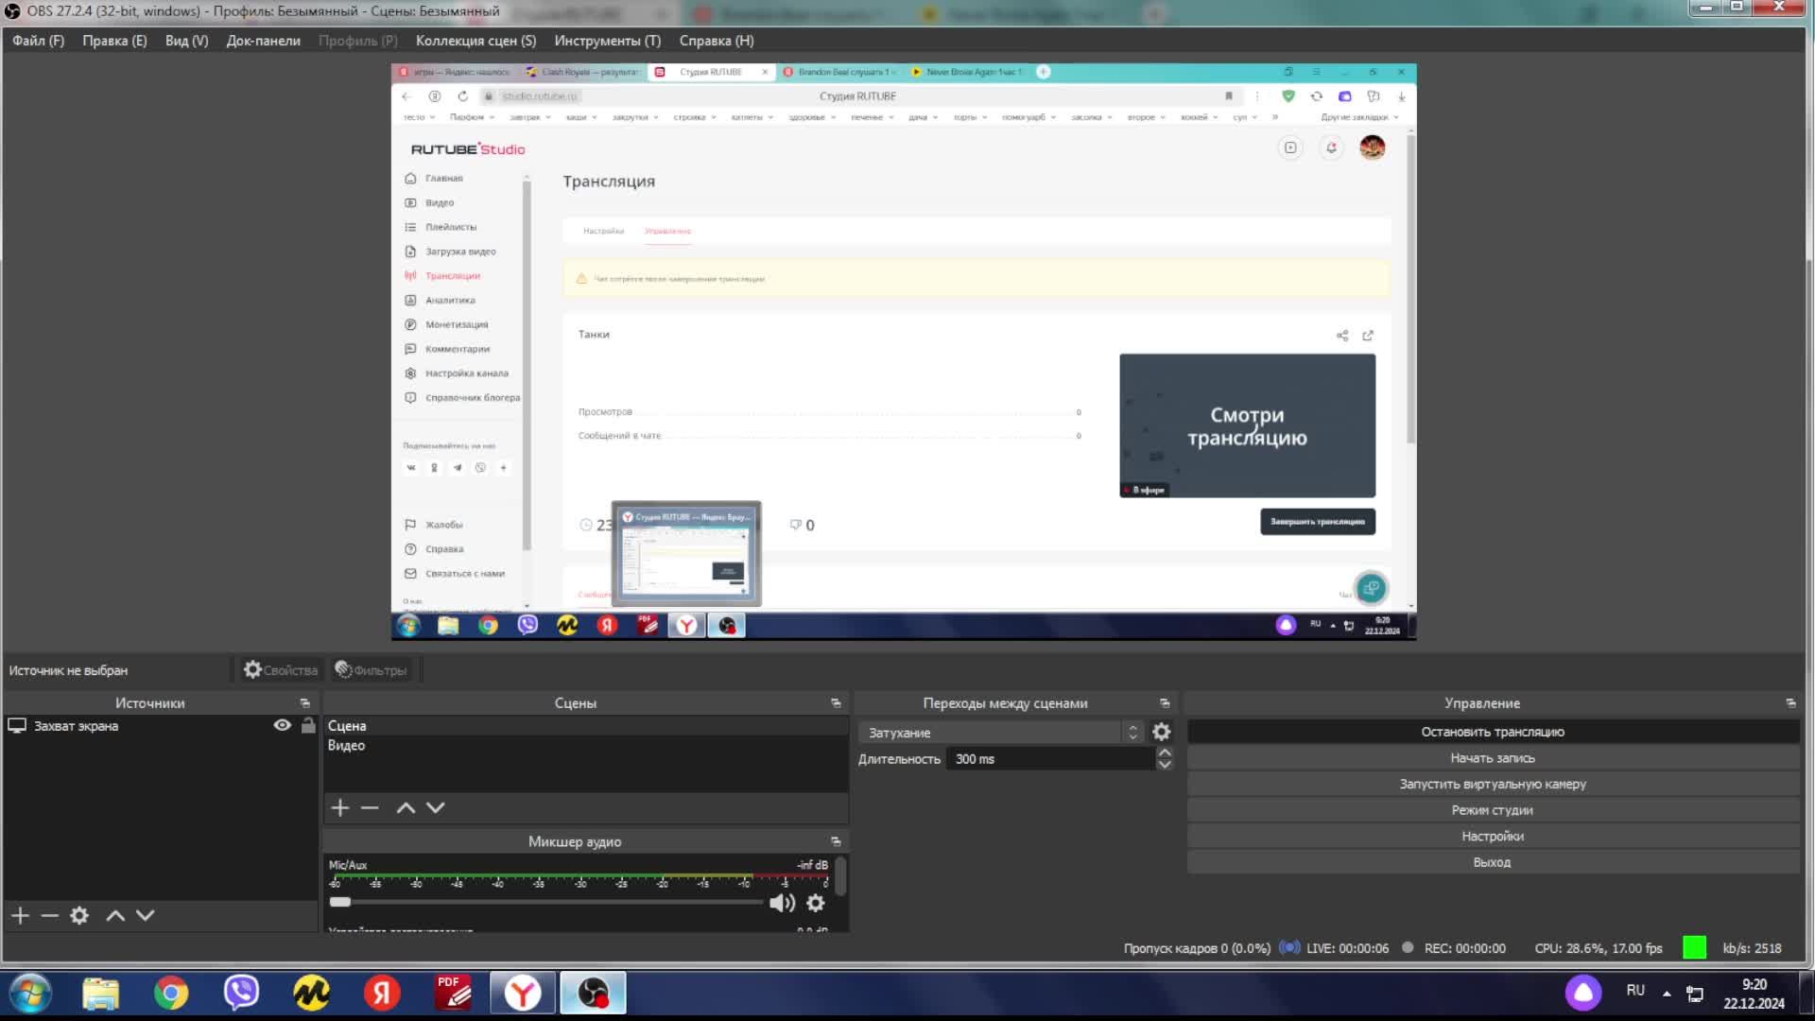Open the Вид (V) menu
The width and height of the screenshot is (1815, 1021).
tap(186, 41)
